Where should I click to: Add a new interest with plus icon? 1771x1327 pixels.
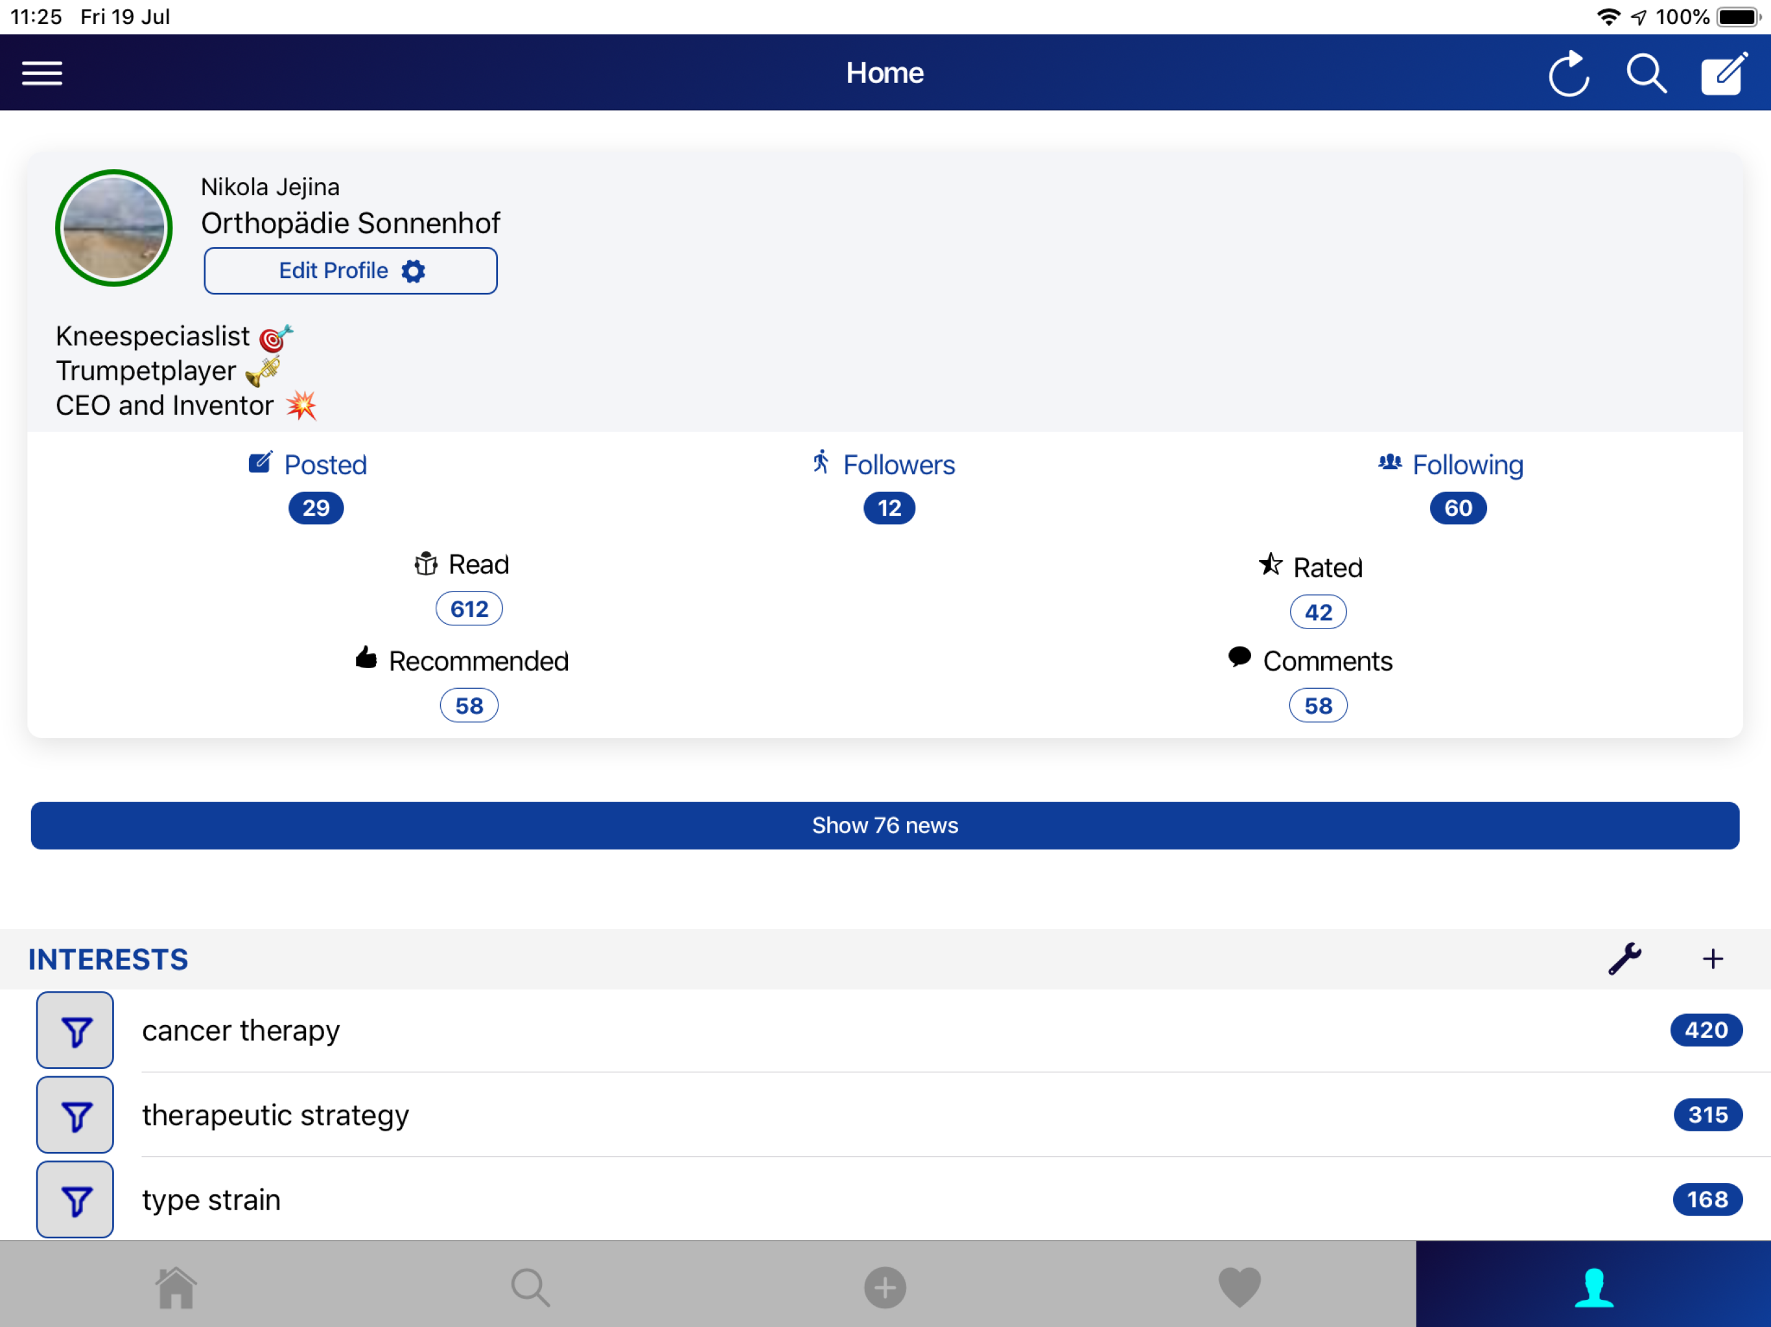coord(1713,959)
